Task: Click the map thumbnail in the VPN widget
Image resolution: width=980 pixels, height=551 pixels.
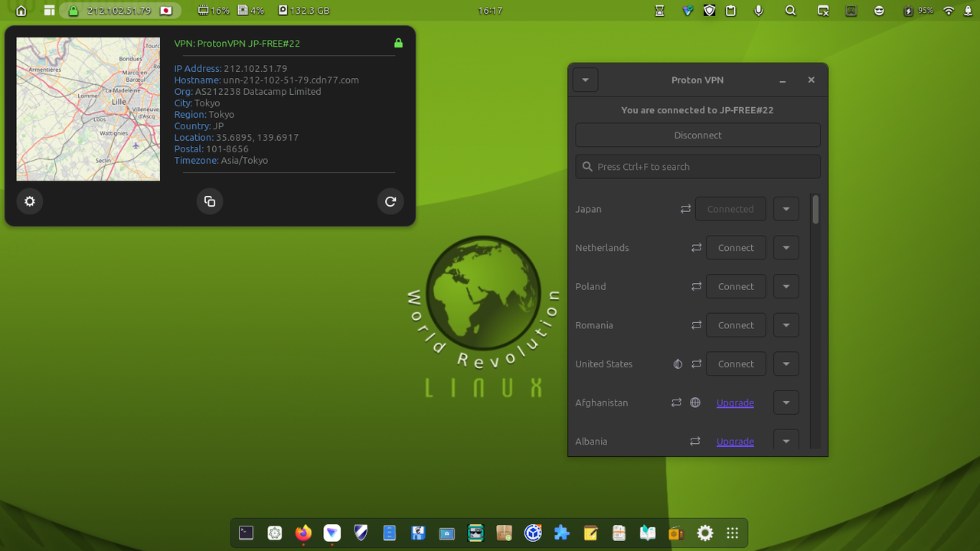Action: (x=88, y=109)
